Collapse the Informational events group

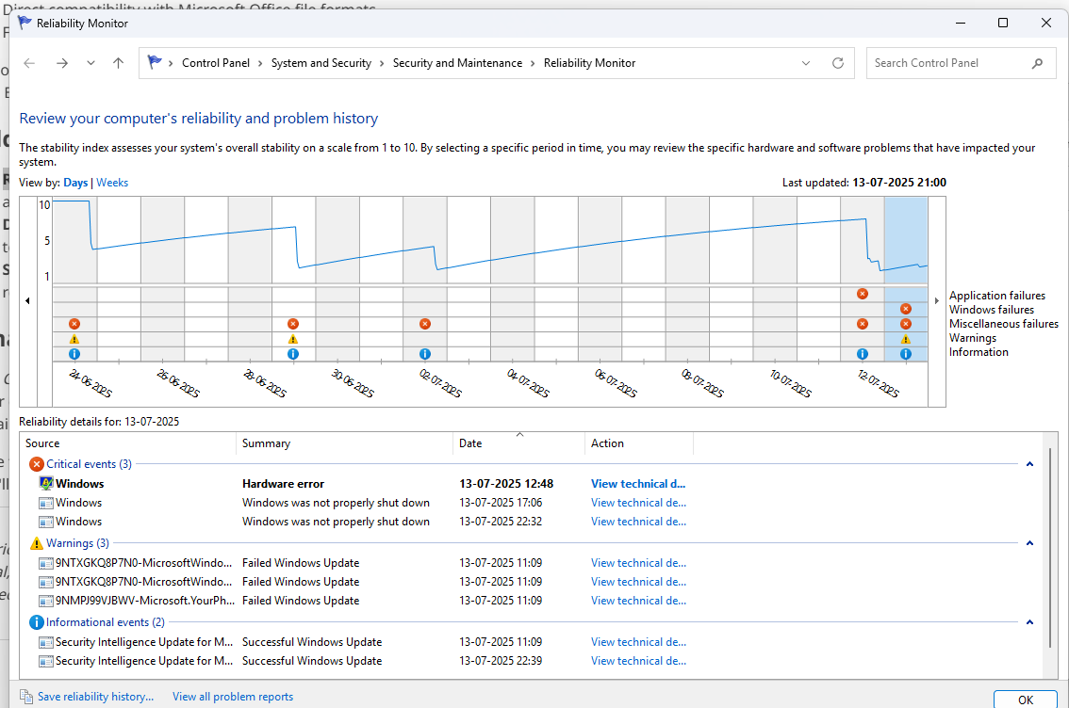tap(1029, 622)
